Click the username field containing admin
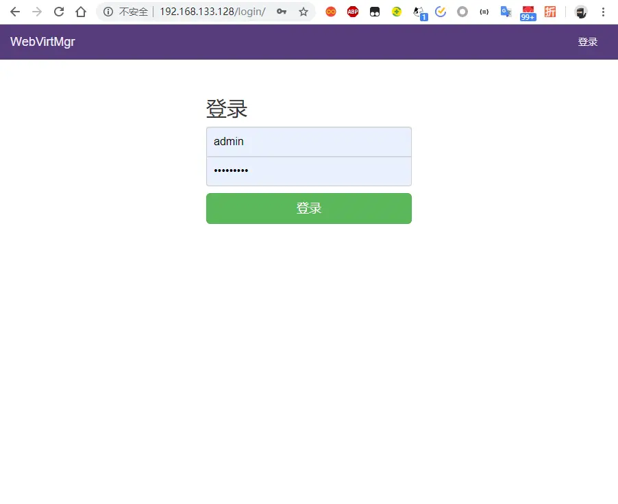The width and height of the screenshot is (618, 504). point(309,142)
